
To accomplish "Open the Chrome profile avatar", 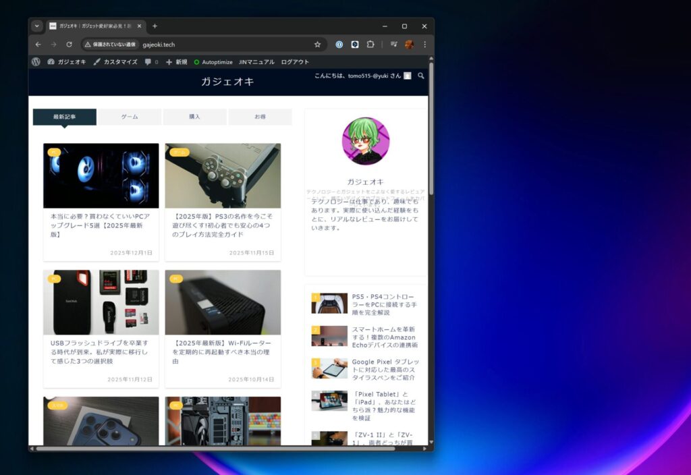I will [x=409, y=45].
